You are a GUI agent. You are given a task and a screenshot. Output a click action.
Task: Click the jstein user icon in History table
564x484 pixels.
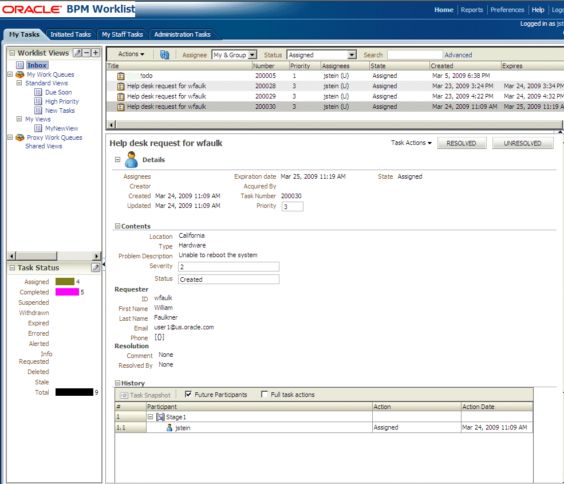point(169,427)
